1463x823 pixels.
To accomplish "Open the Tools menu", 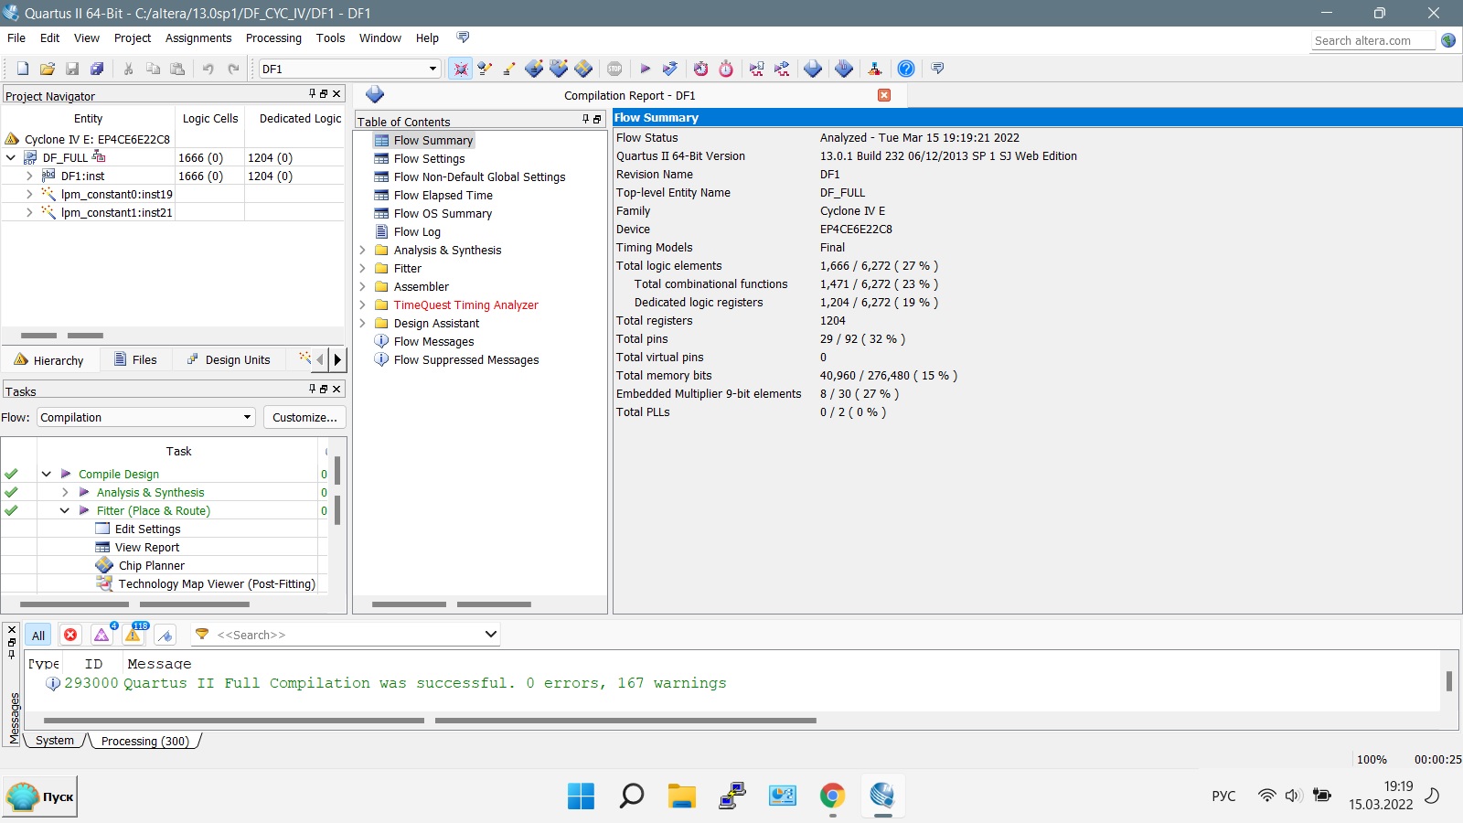I will pyautogui.click(x=330, y=38).
